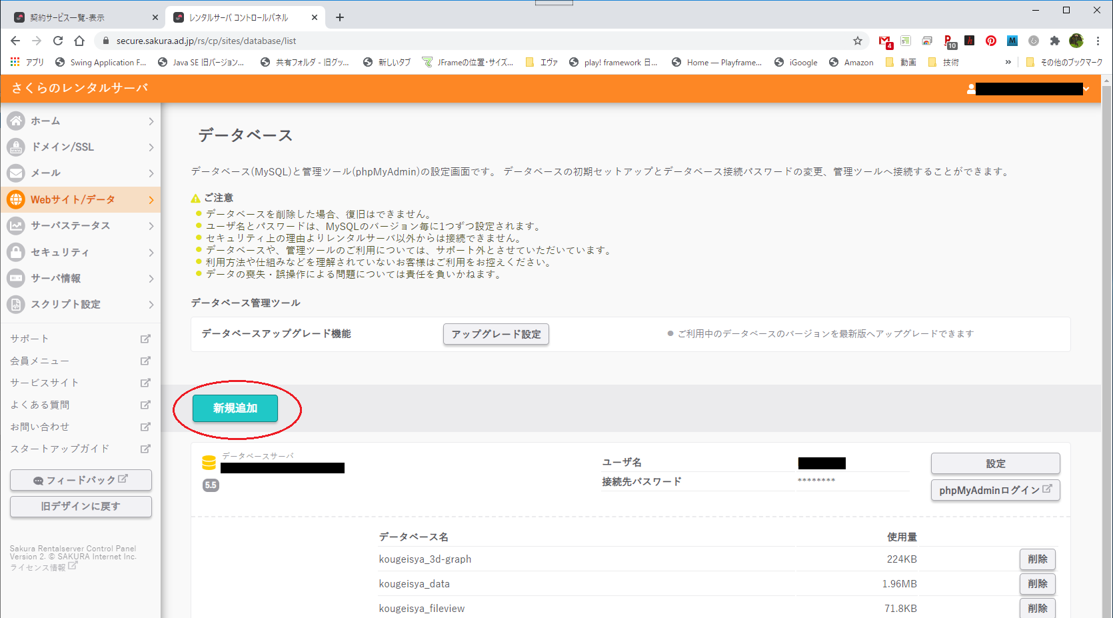Expand the サーバ情報 menu chevron
This screenshot has width=1113, height=618.
coord(151,279)
